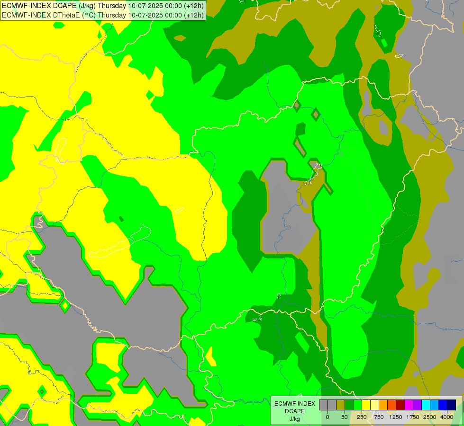
Task: Click the legend label ECMWF-INDEX
Action: point(294,404)
